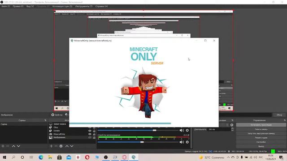Open the Инструменты menu
This screenshot has width=287, height=161.
(x=84, y=6)
